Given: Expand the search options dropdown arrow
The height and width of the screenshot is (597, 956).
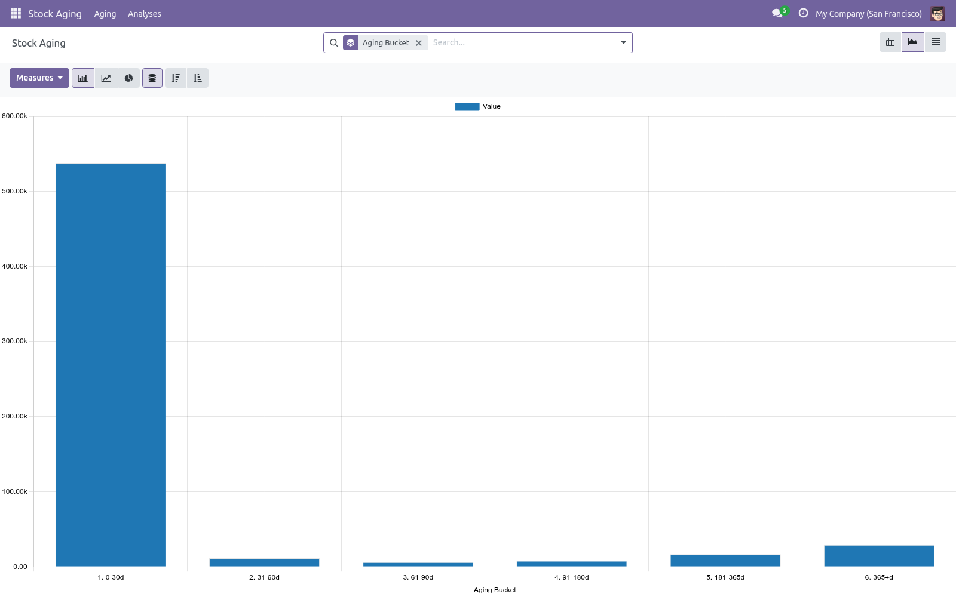Looking at the screenshot, I should point(623,43).
